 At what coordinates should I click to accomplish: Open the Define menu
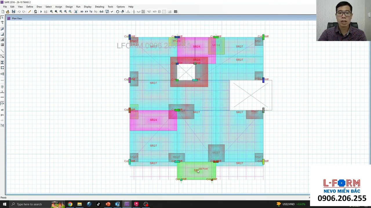click(30, 7)
